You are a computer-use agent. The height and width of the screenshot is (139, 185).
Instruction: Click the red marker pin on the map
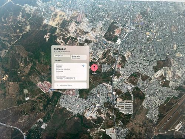coord(94,68)
